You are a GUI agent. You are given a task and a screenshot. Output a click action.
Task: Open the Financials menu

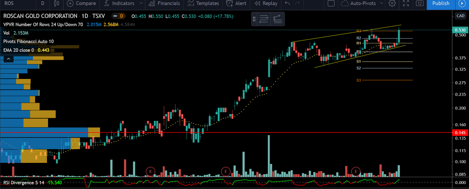pos(165,4)
